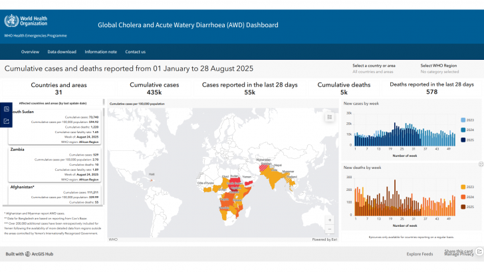Click the expand icon beside deaths chart

click(x=481, y=164)
